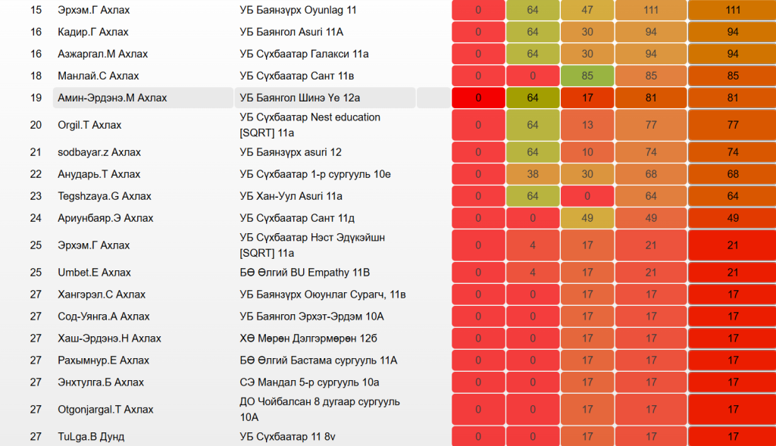Open Orgil.T Ахлах participant row
The width and height of the screenshot is (776, 446).
89,125
